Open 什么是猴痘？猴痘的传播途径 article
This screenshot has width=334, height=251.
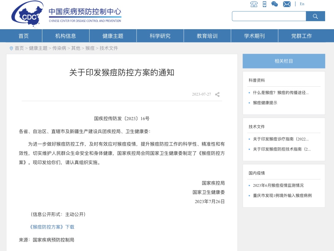[x=281, y=93]
